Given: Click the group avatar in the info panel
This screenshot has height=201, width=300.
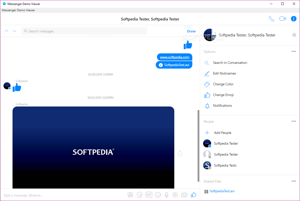Looking at the screenshot, I should 210,35.
